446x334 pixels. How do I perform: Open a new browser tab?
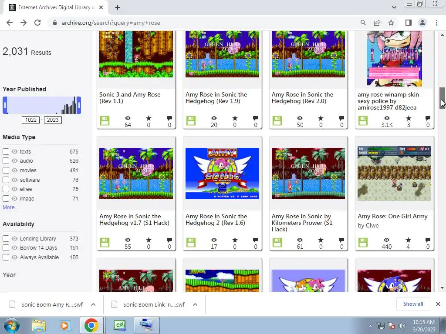(118, 7)
